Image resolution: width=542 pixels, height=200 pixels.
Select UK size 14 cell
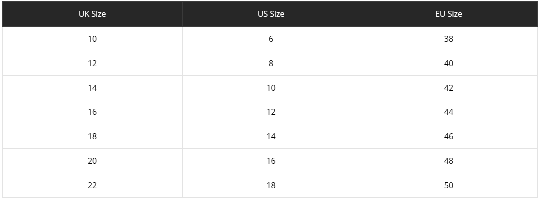pos(92,88)
